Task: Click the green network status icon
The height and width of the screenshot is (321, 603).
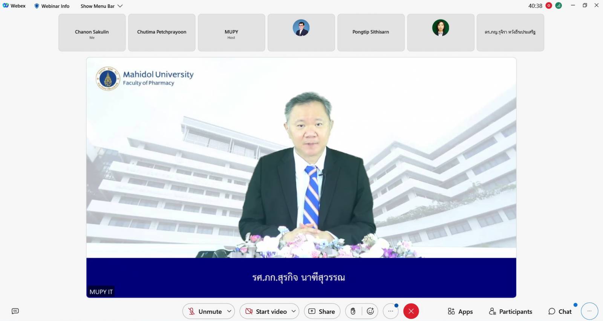Action: click(559, 6)
